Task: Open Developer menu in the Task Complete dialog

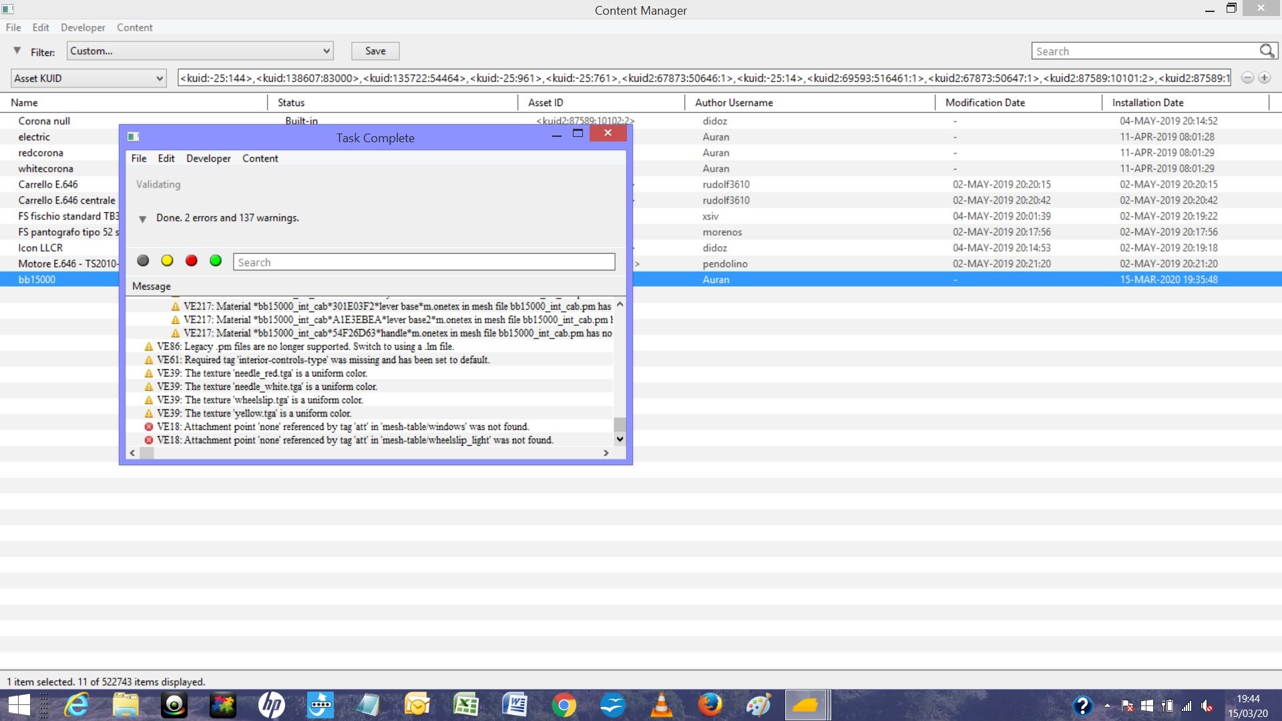Action: click(x=208, y=158)
